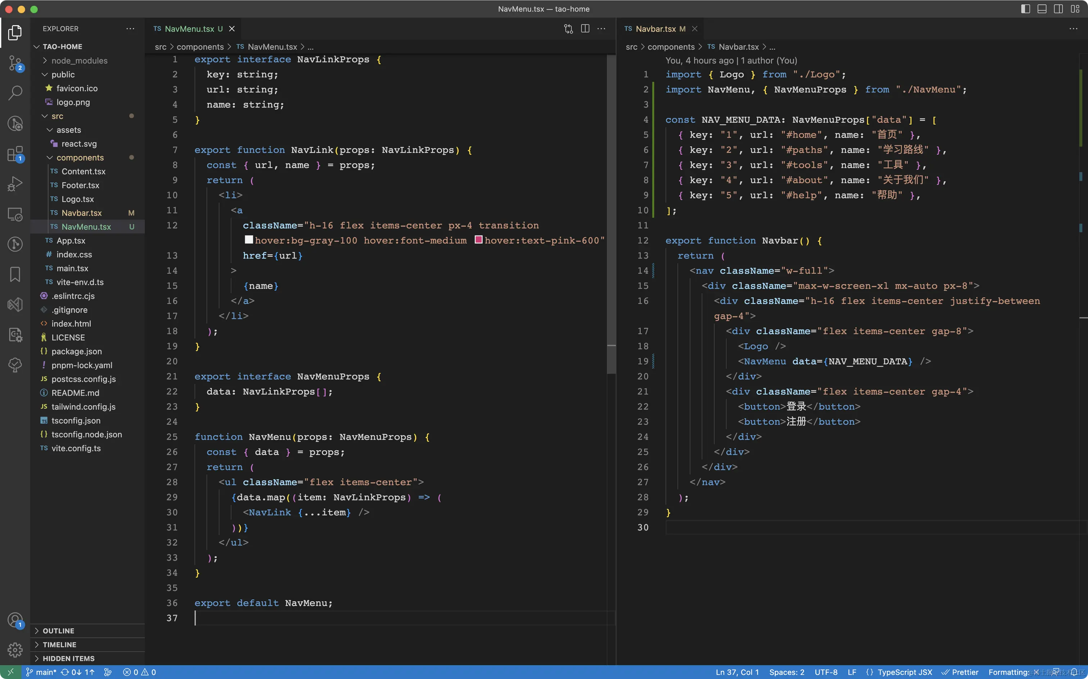
Task: Select the NavMenu.tsx editor tab
Action: (x=189, y=29)
